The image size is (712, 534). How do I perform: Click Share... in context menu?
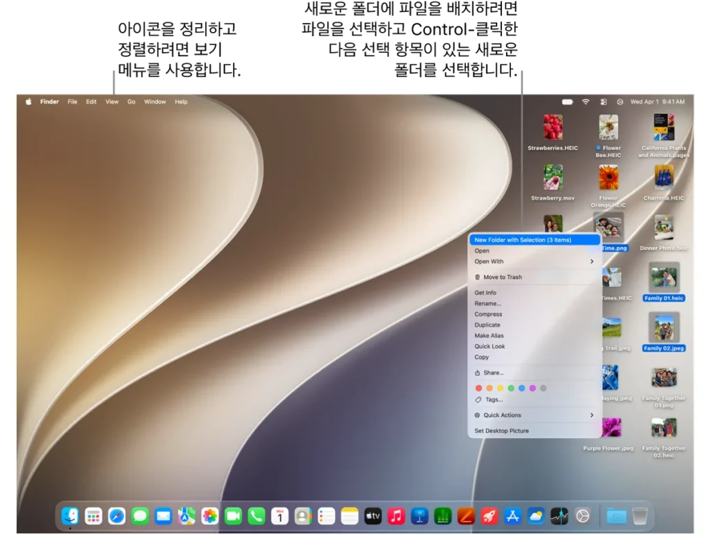pyautogui.click(x=535, y=373)
